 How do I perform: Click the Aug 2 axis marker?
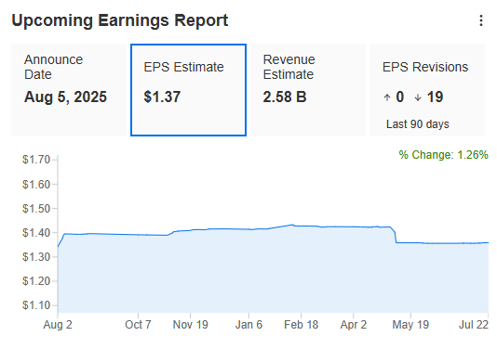click(x=58, y=325)
